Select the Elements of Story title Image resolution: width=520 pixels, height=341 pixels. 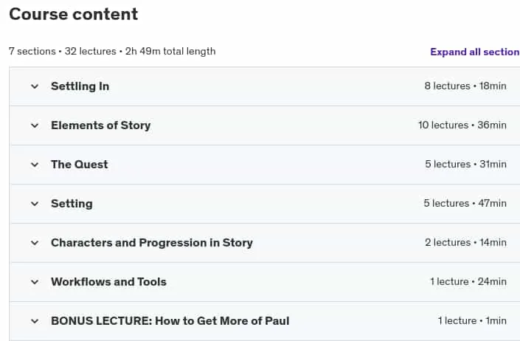(x=101, y=125)
